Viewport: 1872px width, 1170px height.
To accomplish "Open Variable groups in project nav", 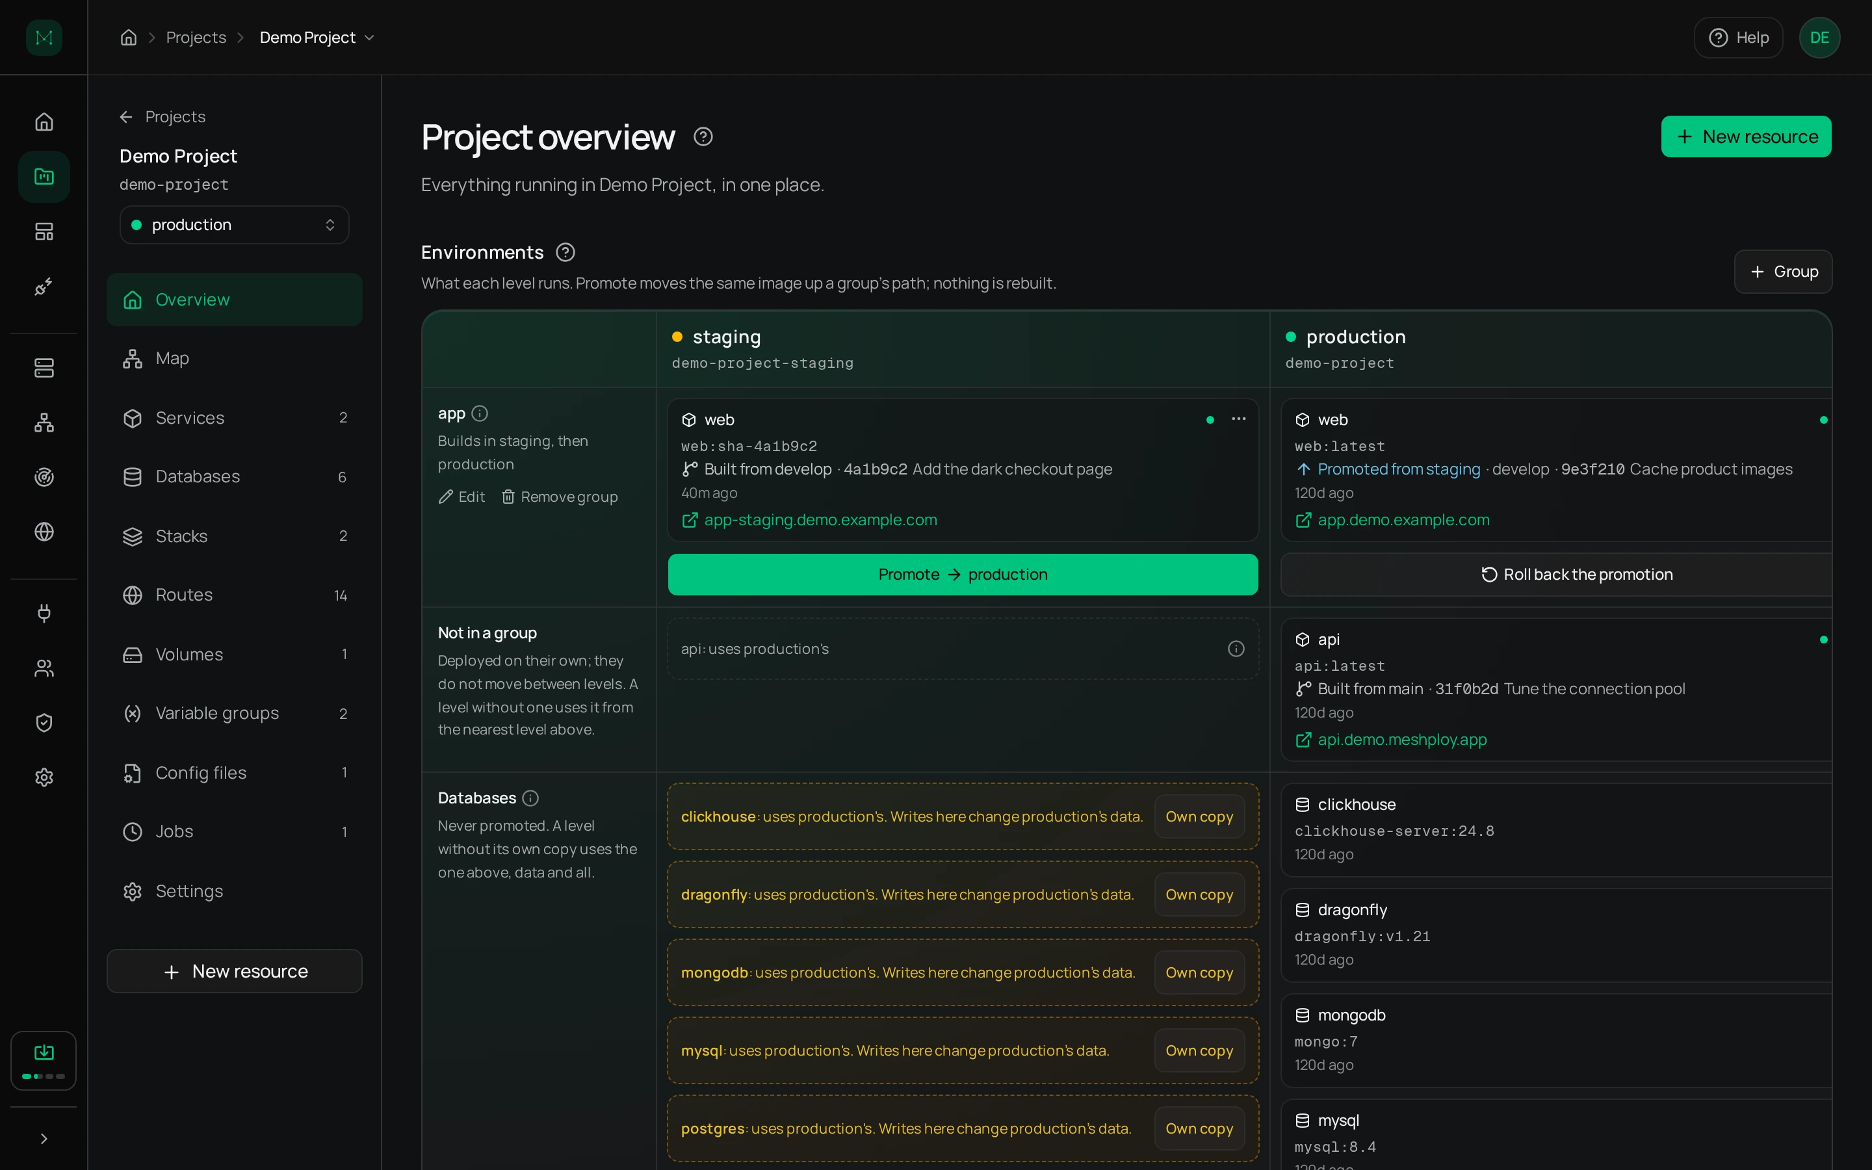I will pyautogui.click(x=235, y=714).
